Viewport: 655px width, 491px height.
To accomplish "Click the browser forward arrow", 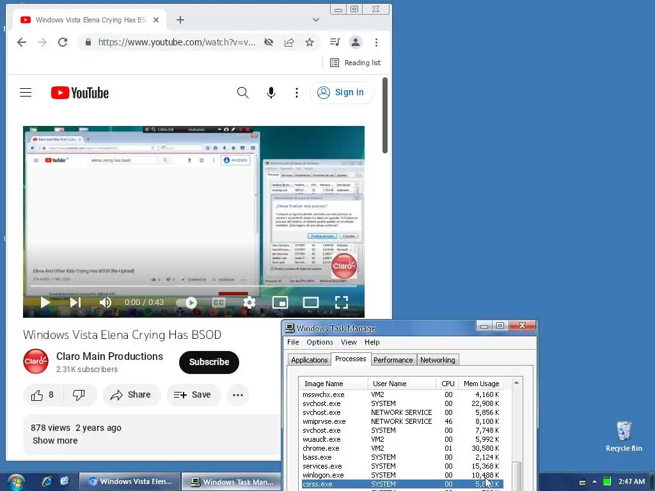I will 42,42.
